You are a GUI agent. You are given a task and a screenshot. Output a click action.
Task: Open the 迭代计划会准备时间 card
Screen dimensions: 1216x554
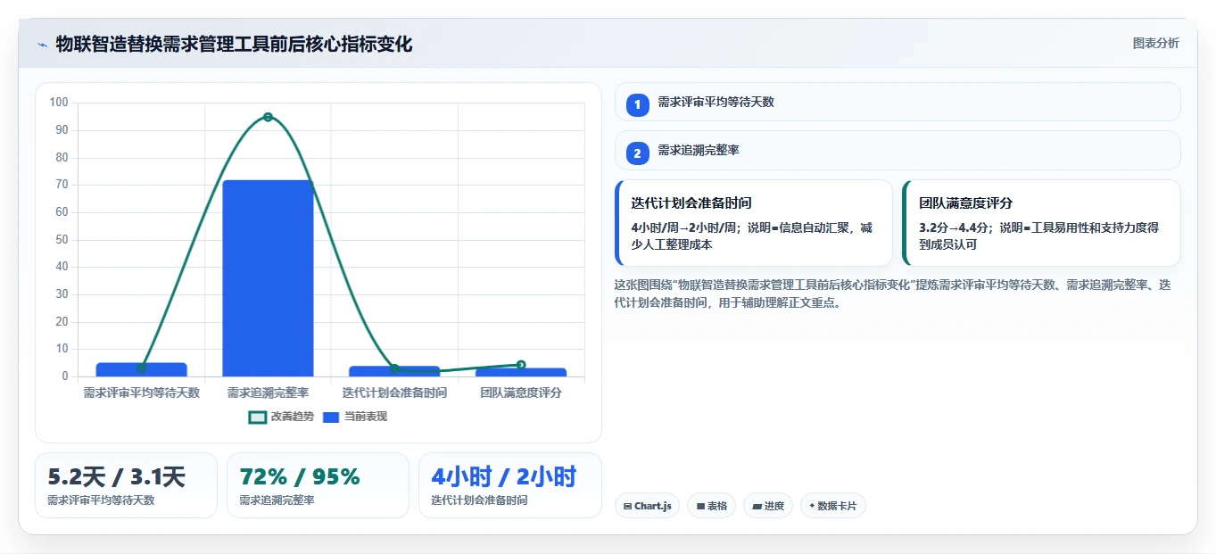pos(754,223)
